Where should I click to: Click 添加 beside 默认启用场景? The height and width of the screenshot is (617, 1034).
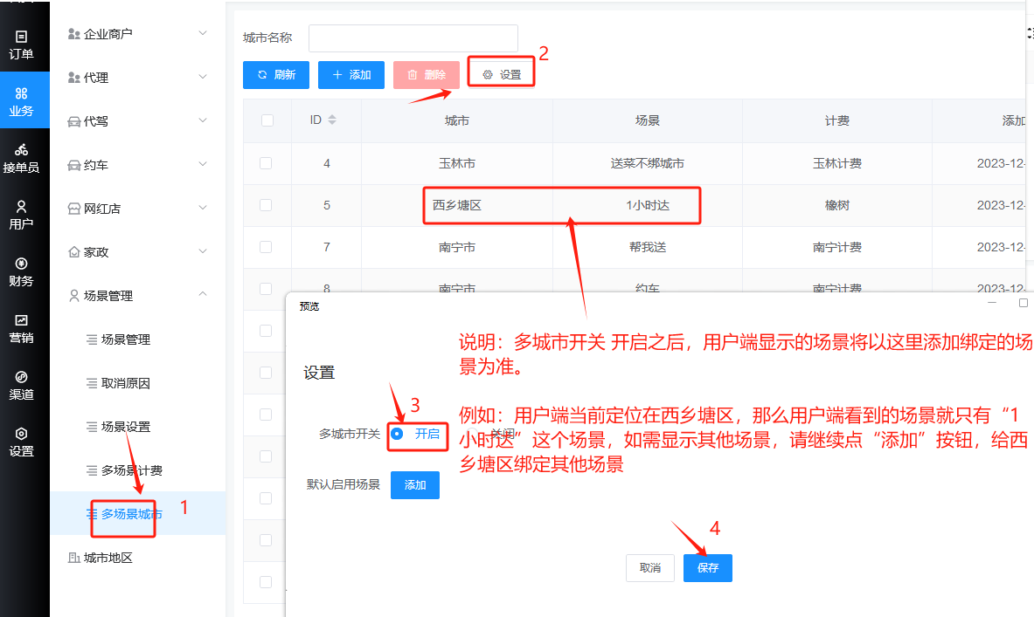415,484
